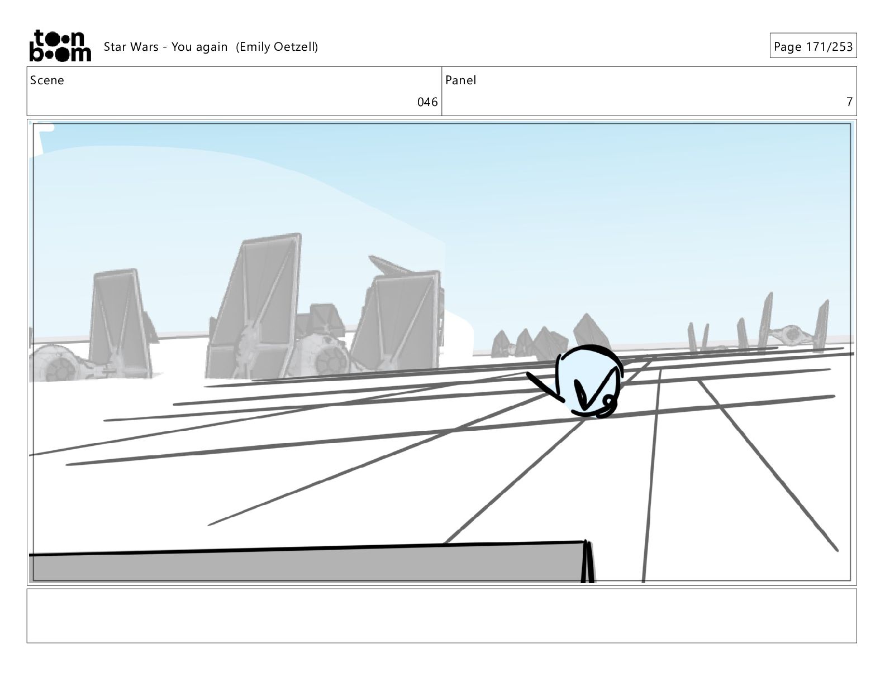885x683 pixels.
Task: Click the Toon Boom logo
Action: (x=60, y=45)
